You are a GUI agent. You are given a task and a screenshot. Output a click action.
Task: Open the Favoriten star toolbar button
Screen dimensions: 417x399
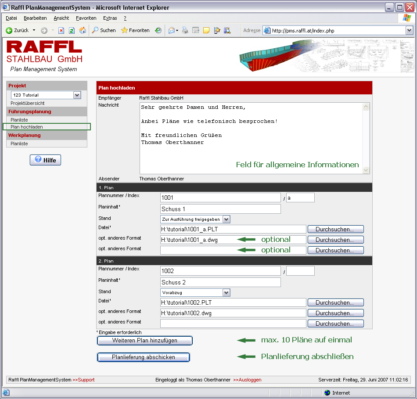click(135, 30)
